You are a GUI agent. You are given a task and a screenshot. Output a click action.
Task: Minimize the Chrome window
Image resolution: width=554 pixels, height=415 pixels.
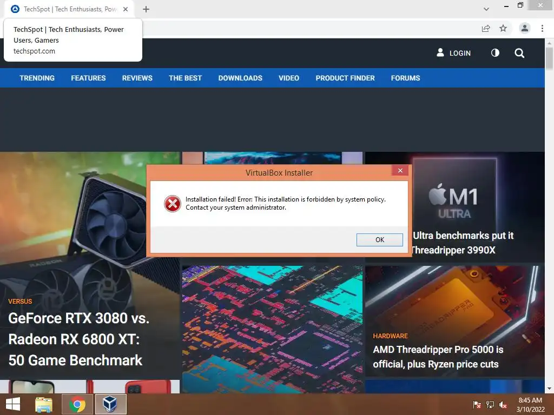506,5
